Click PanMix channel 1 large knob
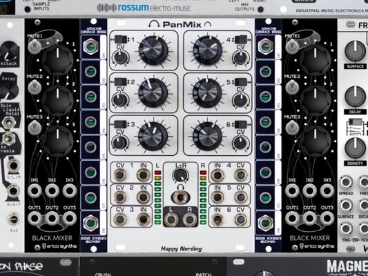The image size is (368, 276). tap(153, 50)
